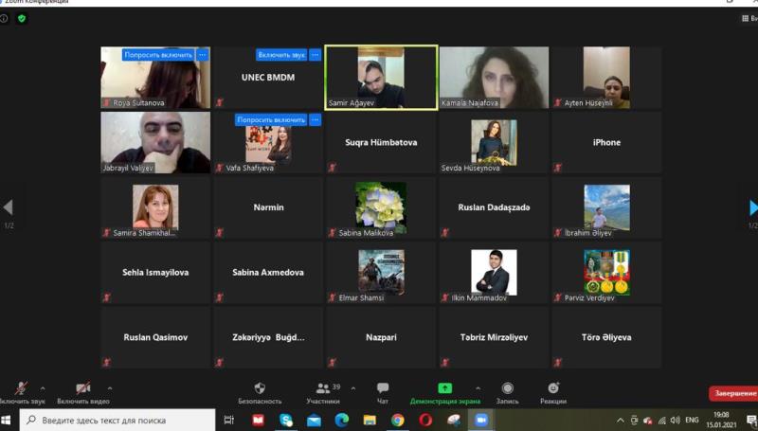The width and height of the screenshot is (758, 431).
Task: Select Kamala Najafova's video tile
Action: pos(494,78)
